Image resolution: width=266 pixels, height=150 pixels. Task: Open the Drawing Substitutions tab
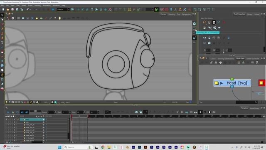coord(226,58)
